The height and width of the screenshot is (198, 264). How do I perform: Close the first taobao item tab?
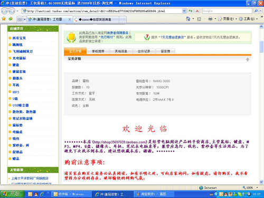pos(70,20)
